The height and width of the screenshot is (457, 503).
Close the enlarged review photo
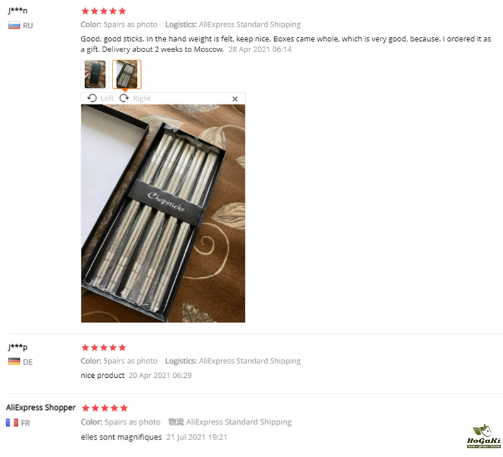pos(235,99)
